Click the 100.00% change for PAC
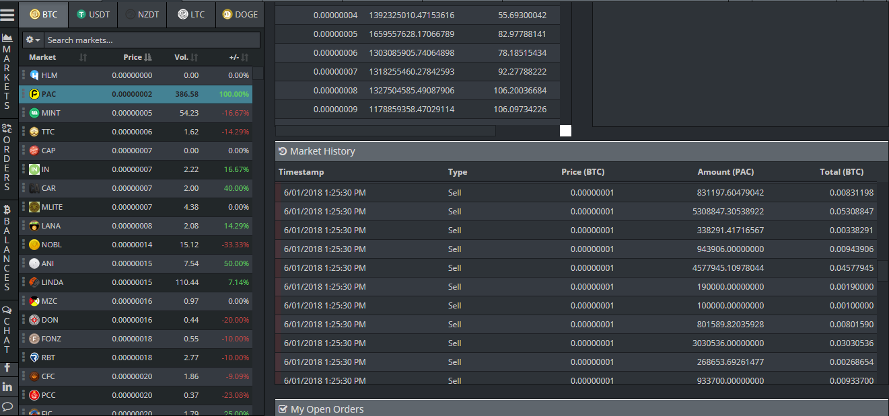This screenshot has width=889, height=416. (x=234, y=94)
